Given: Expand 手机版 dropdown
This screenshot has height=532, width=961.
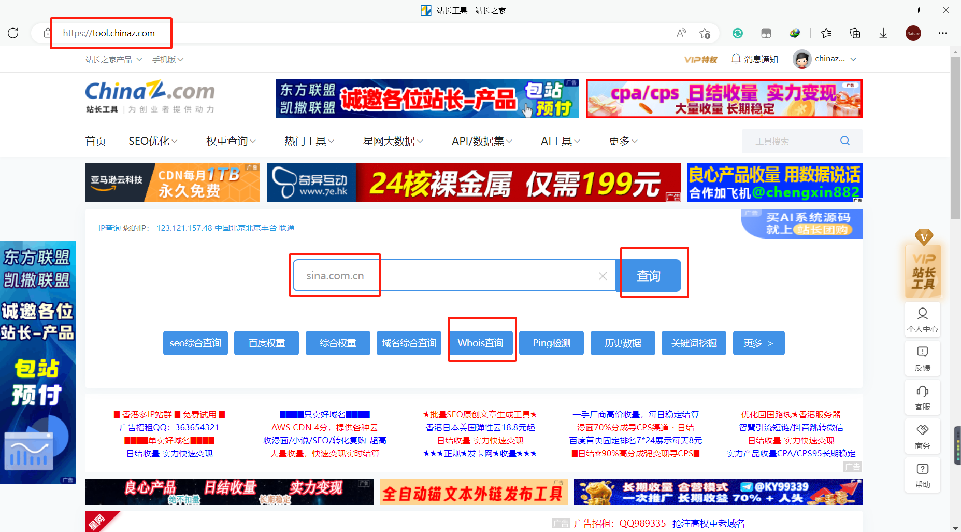Looking at the screenshot, I should coord(168,60).
